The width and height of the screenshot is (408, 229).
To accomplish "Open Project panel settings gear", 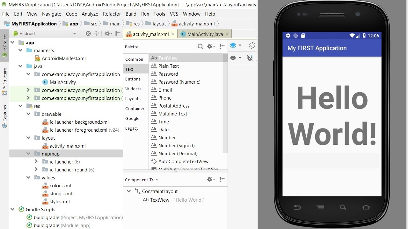I will (x=108, y=33).
